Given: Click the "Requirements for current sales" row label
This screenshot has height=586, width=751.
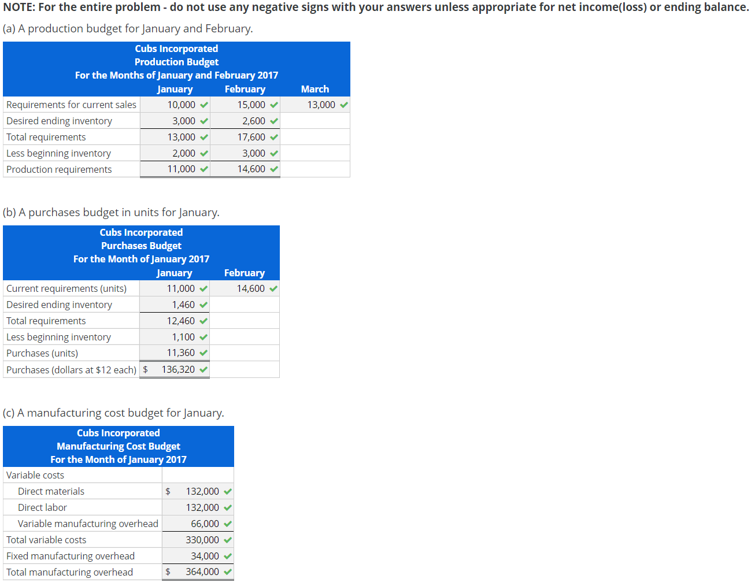Looking at the screenshot, I should tap(71, 105).
